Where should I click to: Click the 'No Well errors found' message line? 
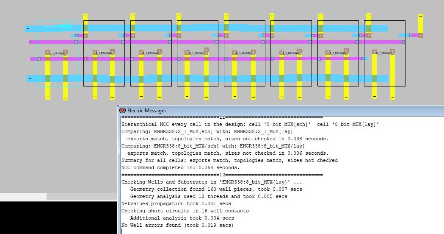pyautogui.click(x=177, y=225)
